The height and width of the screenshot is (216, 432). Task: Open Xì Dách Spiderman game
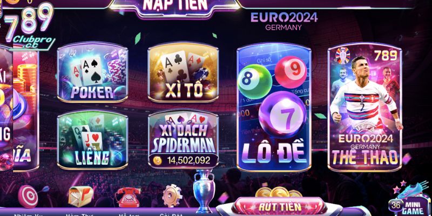click(183, 139)
